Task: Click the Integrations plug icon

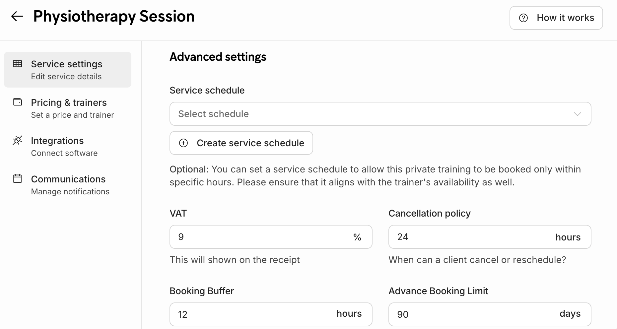Action: [18, 140]
